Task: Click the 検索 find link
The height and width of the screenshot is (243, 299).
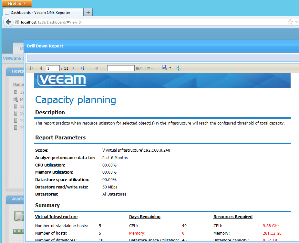Action: (139, 68)
